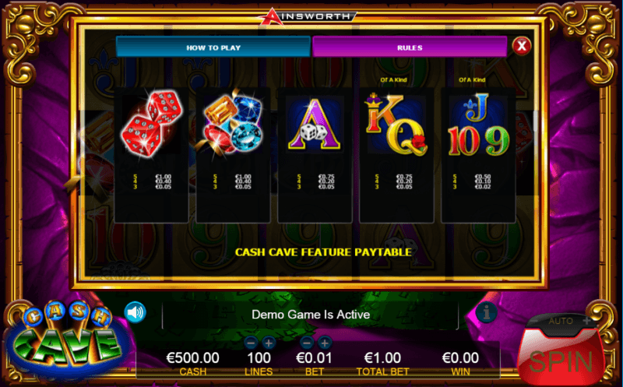623x387 pixels.
Task: Increase auto spins with plus icon
Action: point(587,320)
